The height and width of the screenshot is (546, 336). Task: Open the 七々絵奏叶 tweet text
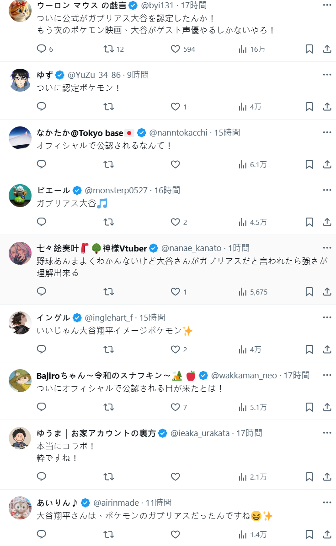click(x=182, y=267)
